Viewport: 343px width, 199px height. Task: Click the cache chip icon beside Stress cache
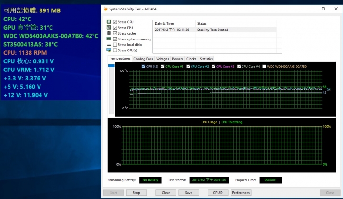click(x=109, y=33)
